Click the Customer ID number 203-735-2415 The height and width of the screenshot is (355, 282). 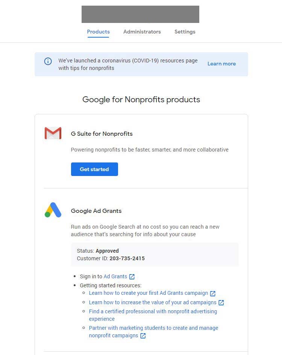click(x=127, y=259)
